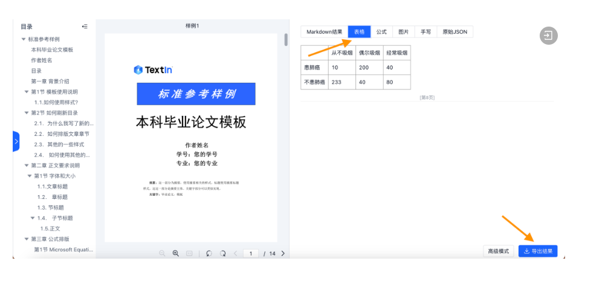Click the 学号：您的学号 line
The image size is (608, 287).
(196, 154)
